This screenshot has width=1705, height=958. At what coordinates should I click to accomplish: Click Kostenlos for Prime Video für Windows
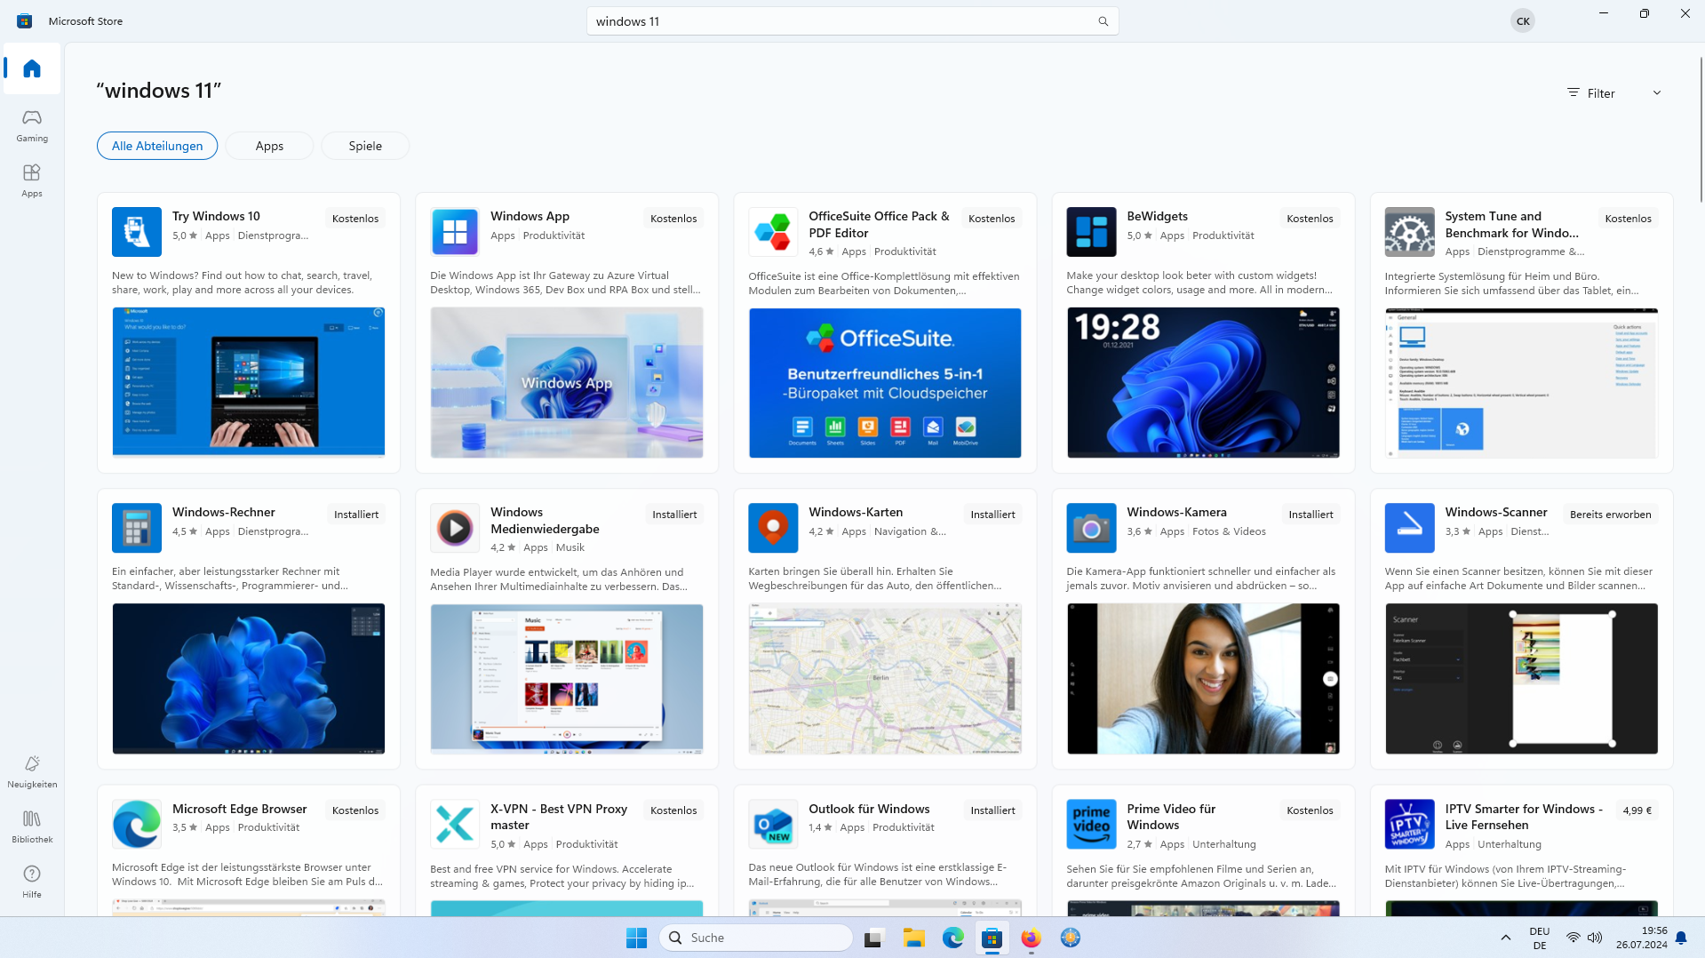[1310, 810]
